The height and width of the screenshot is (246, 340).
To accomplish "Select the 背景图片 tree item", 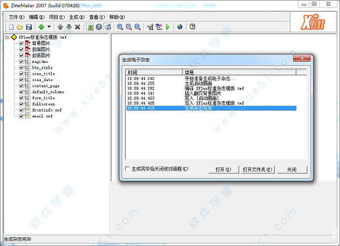I will 41,43.
